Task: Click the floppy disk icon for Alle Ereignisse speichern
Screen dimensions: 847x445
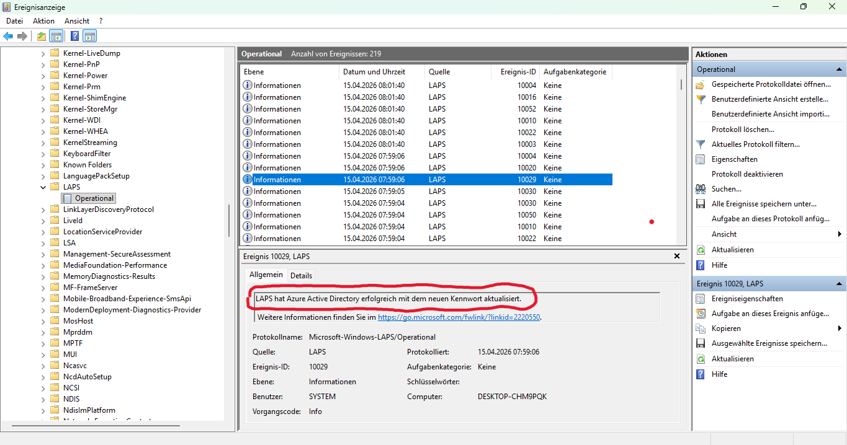Action: point(701,204)
